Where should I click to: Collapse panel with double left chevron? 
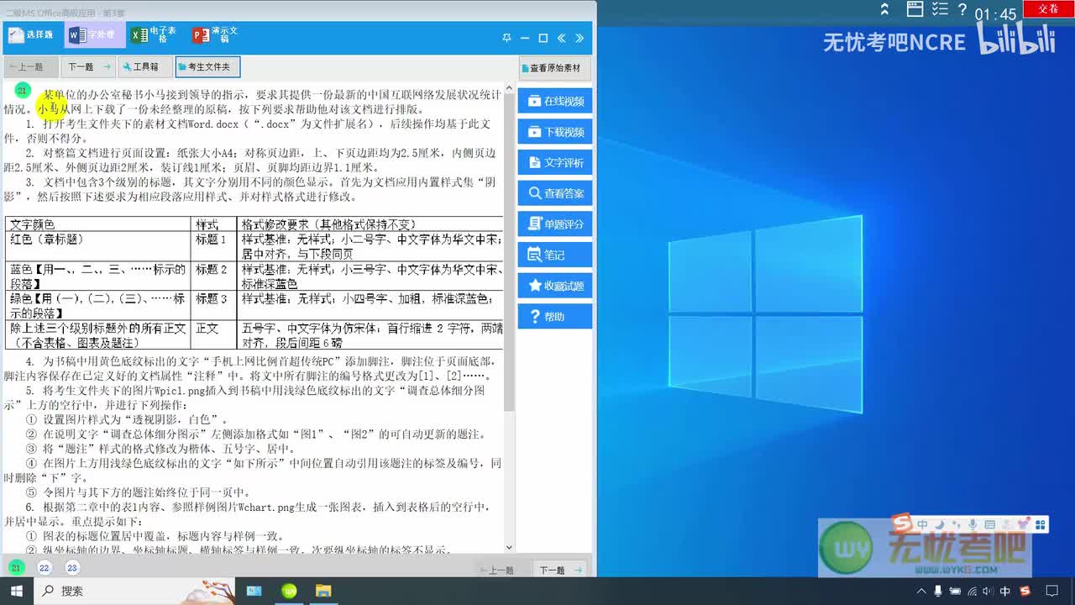coord(562,38)
